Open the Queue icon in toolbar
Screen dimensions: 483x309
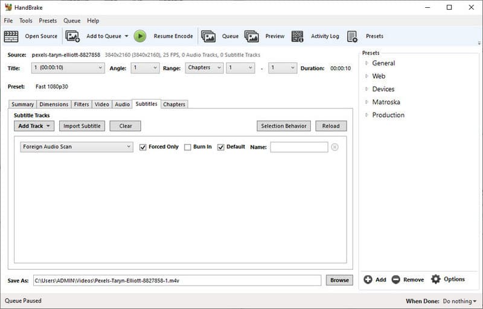tap(208, 36)
